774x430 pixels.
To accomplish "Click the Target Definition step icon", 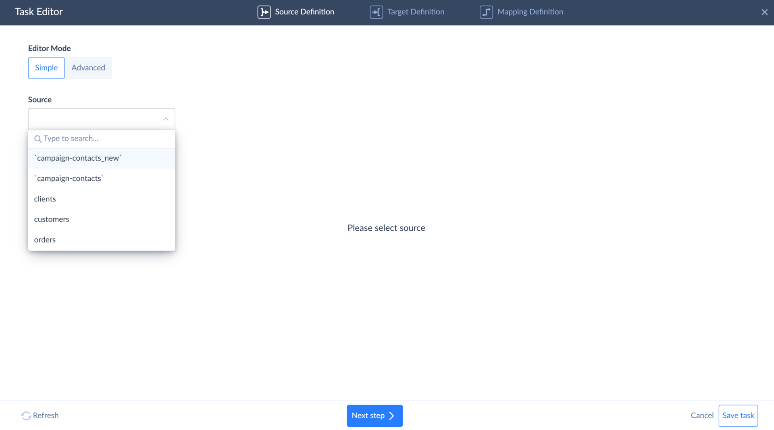I will [x=376, y=12].
